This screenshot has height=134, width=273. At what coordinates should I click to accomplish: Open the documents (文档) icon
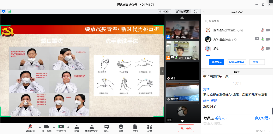135,128
